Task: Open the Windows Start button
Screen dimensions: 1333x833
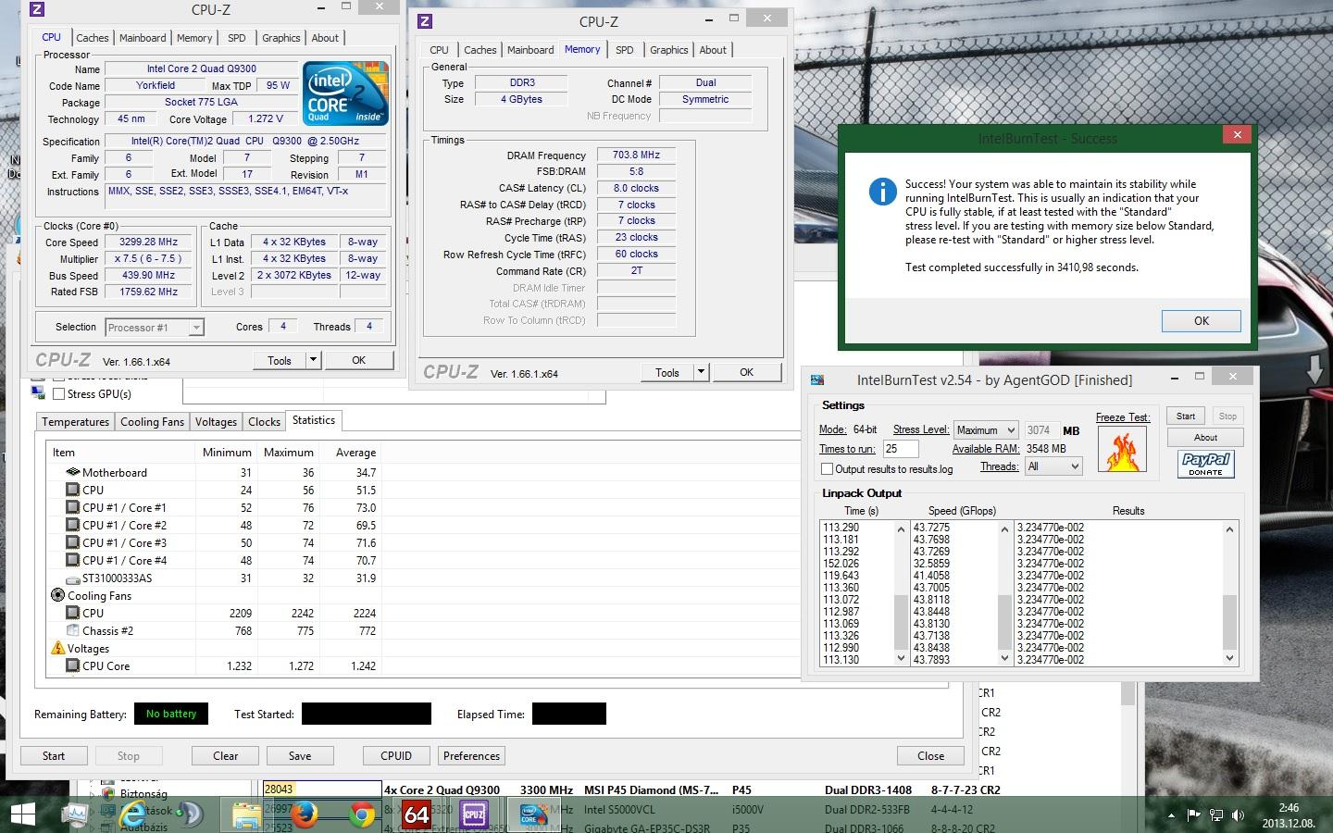Action: coord(22,814)
